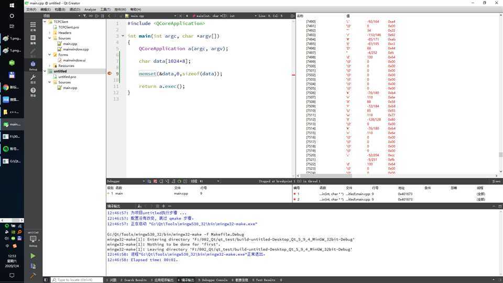Open Projects mode with wrench icon
Viewport: 503px width, 283px height.
[32, 79]
